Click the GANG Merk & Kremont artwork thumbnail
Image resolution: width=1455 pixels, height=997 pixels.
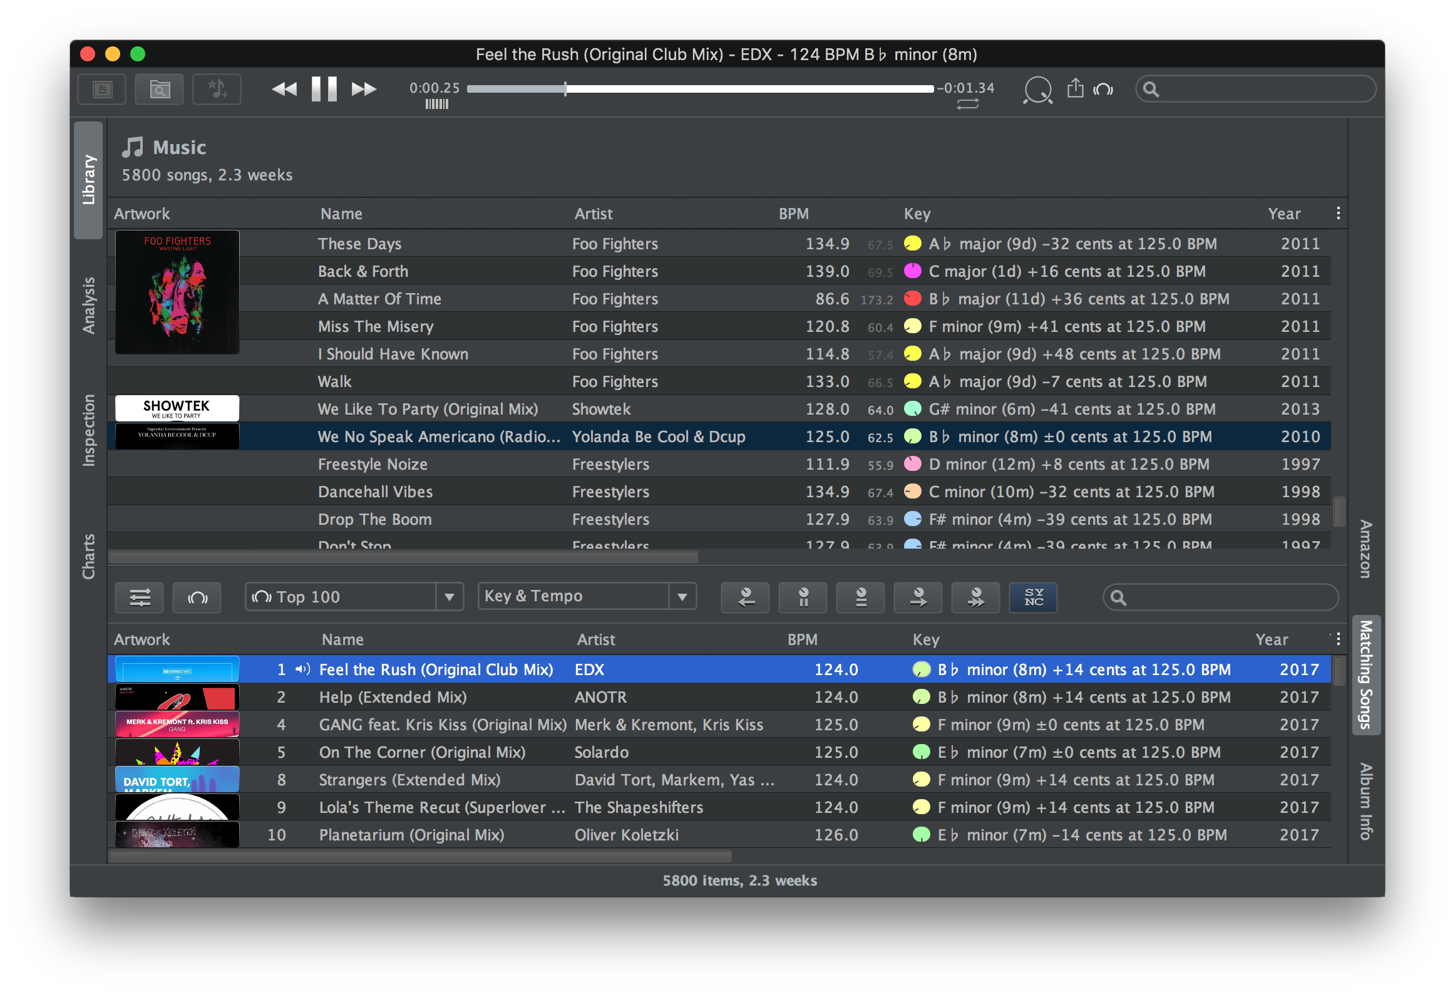177,724
